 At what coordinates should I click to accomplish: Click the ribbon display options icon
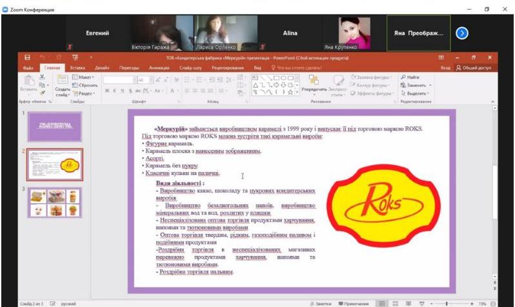coord(441,57)
